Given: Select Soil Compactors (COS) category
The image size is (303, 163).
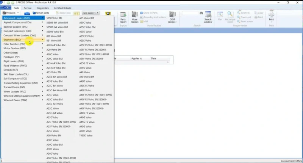Looking at the screenshot, I should 23,78.
